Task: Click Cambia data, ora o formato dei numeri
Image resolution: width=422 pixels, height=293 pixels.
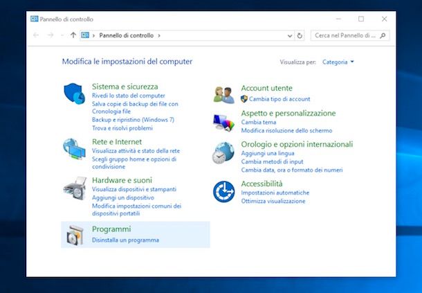Action: (292, 170)
